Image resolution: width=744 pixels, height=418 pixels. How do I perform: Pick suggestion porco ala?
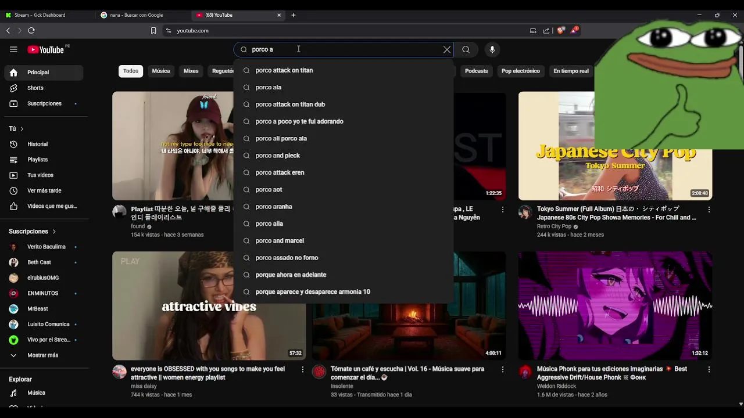coord(344,88)
